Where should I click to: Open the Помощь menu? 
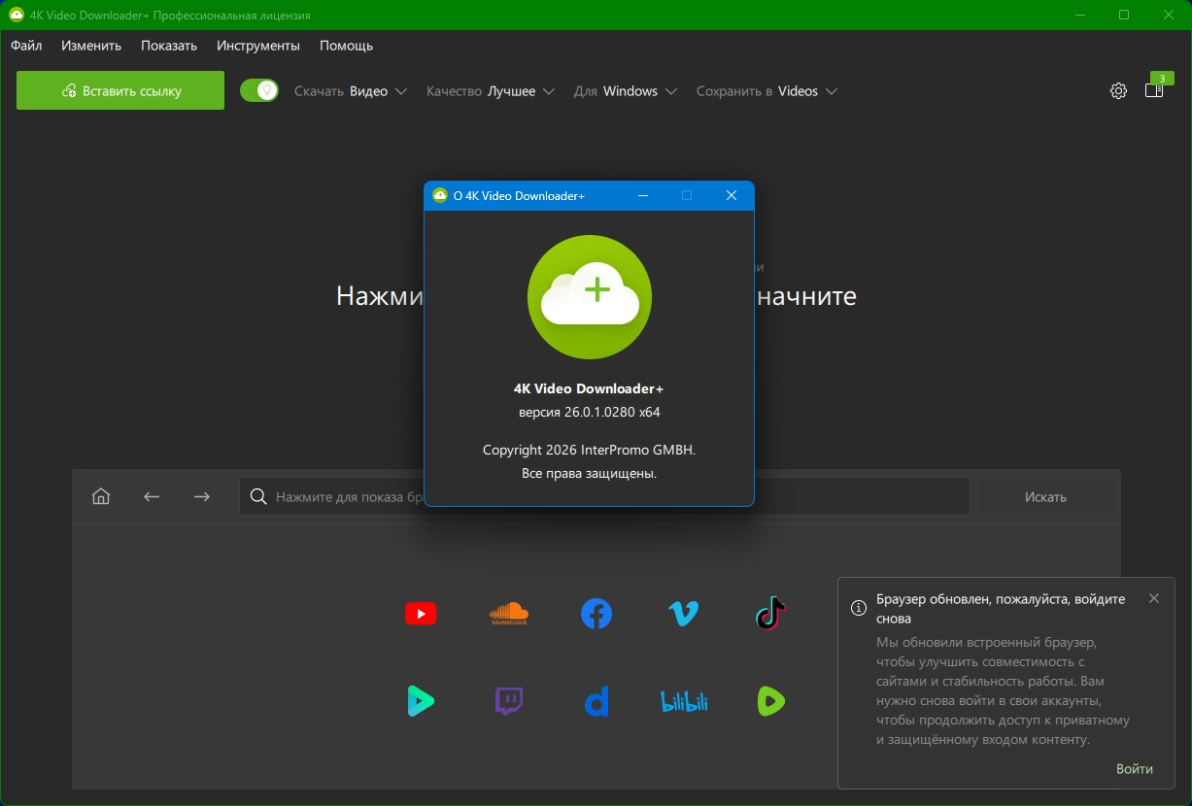[346, 46]
